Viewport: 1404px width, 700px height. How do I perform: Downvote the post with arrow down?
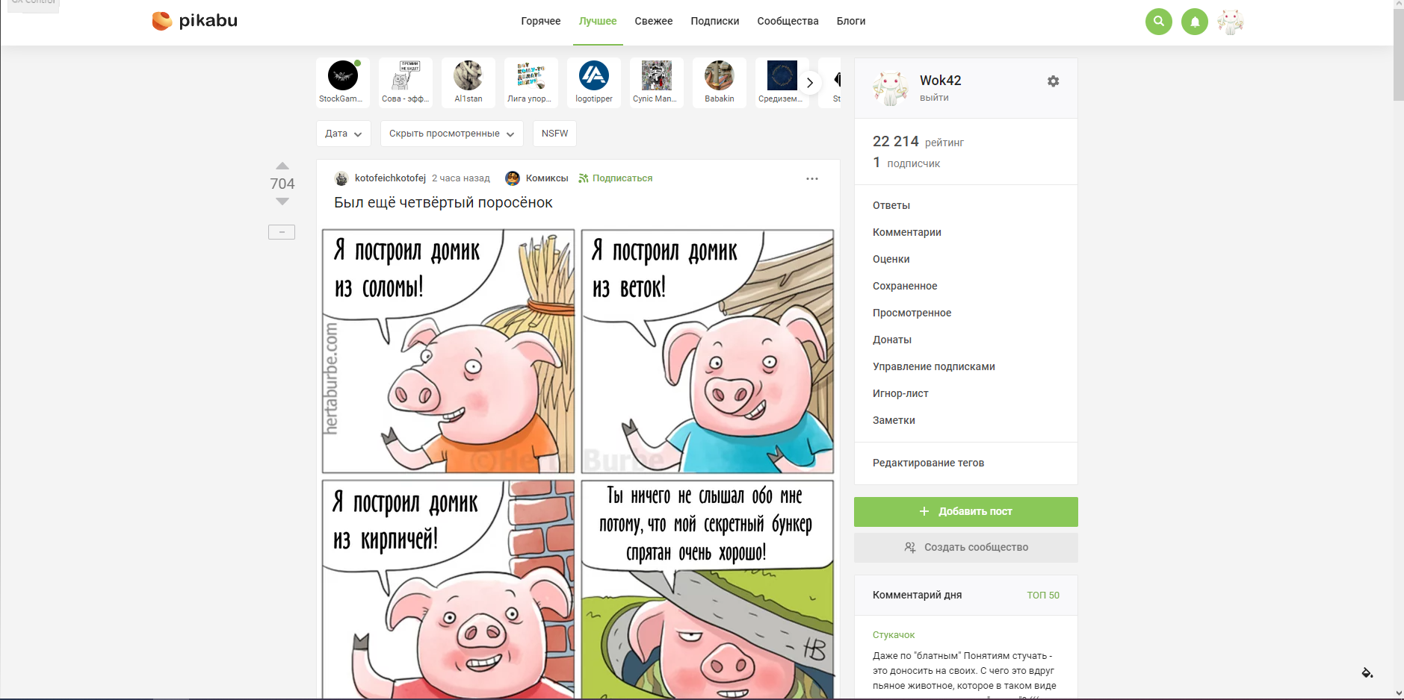pos(282,201)
